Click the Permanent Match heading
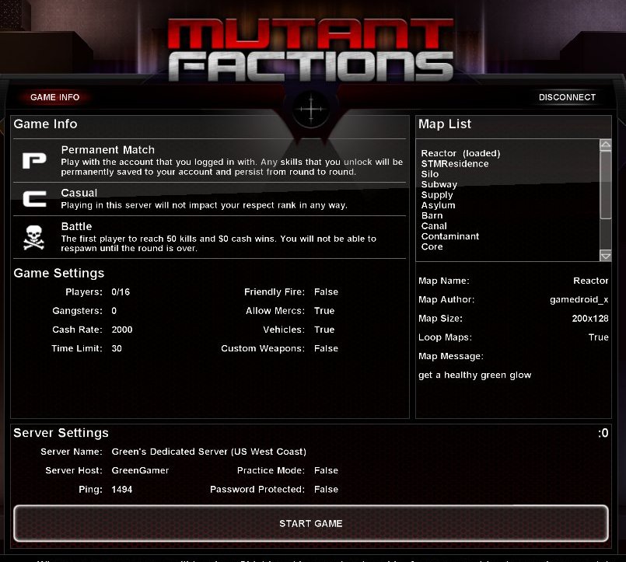Viewport: 626px width, 562px height. tap(108, 150)
